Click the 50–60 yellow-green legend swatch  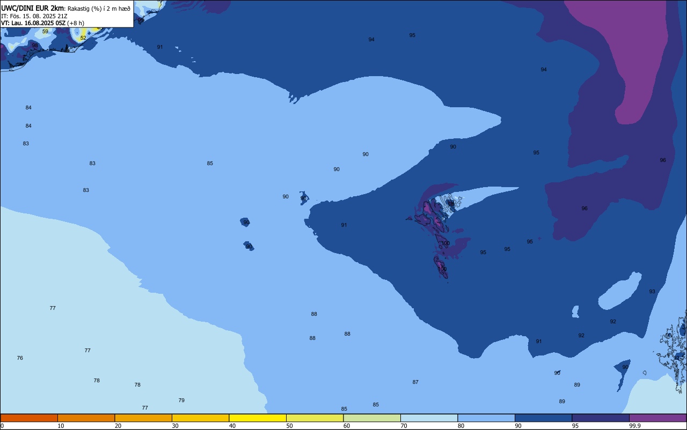tap(315, 418)
